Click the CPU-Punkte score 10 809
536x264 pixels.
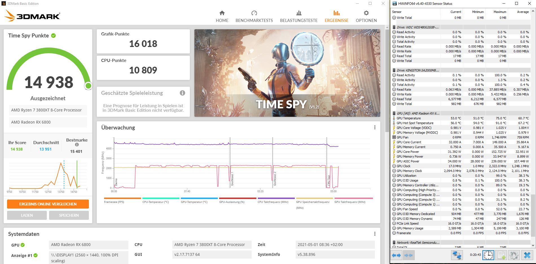pyautogui.click(x=143, y=70)
